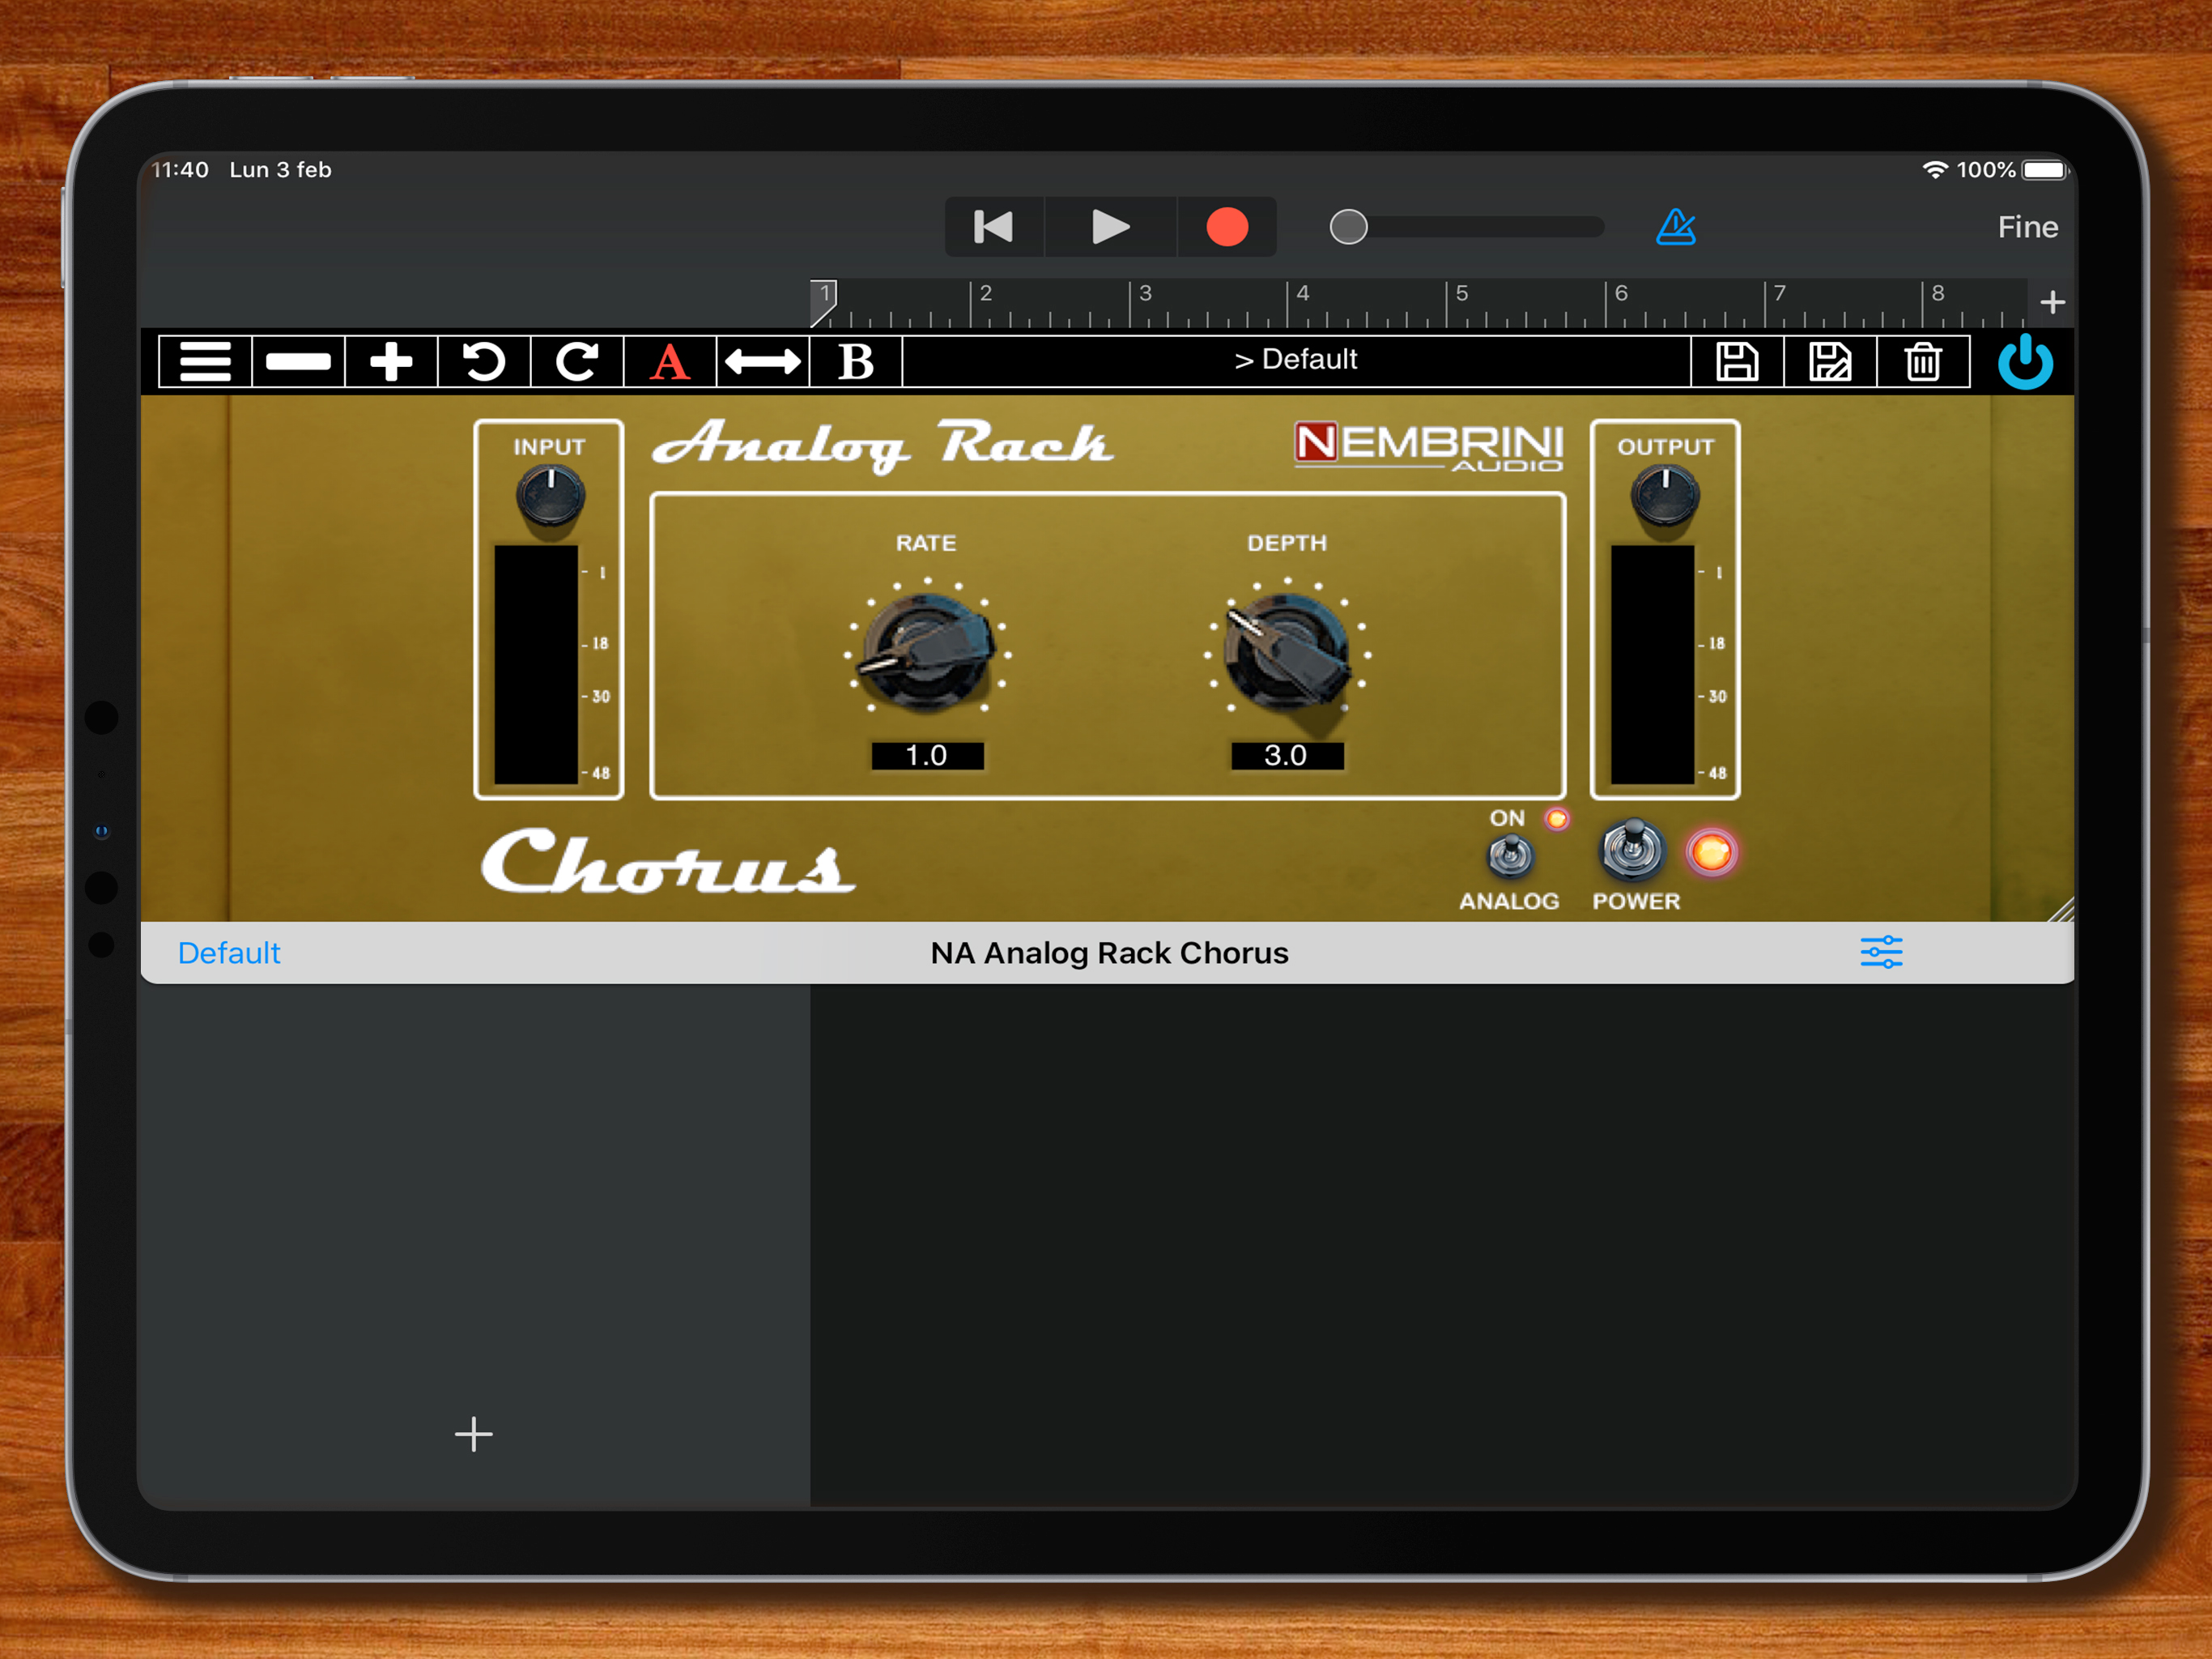Open the plugin controls sliders view
2212x1659 pixels.
point(1881,953)
